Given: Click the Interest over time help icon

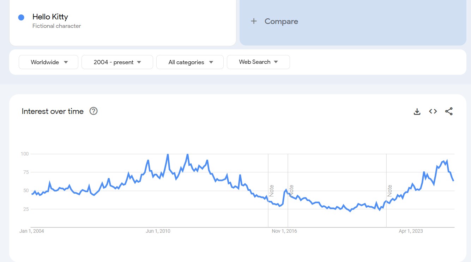Looking at the screenshot, I should coord(93,111).
